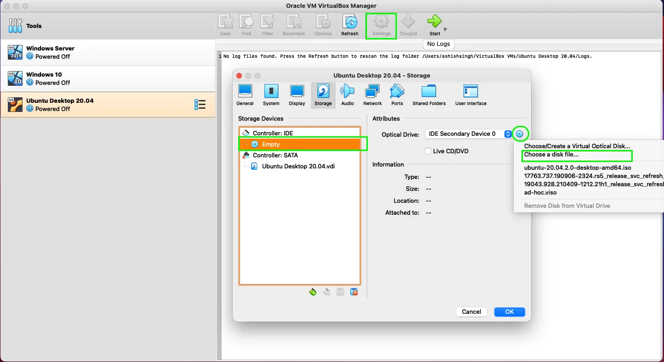Image resolution: width=664 pixels, height=362 pixels.
Task: Switch to the User Interface settings tab
Action: [471, 95]
